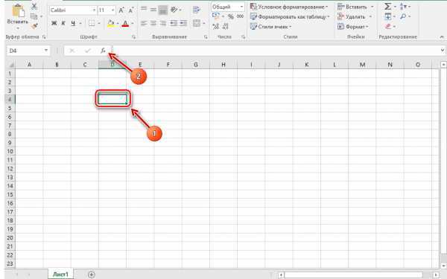Toggle bold formatting (Ж)
This screenshot has width=447, height=279.
pyautogui.click(x=54, y=23)
